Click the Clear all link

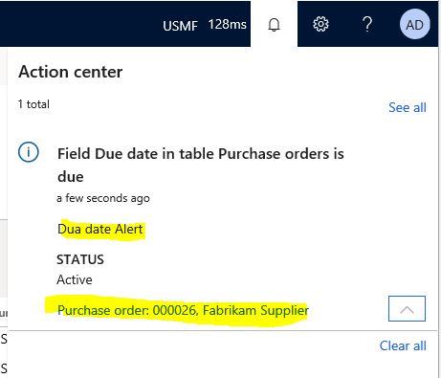403,345
